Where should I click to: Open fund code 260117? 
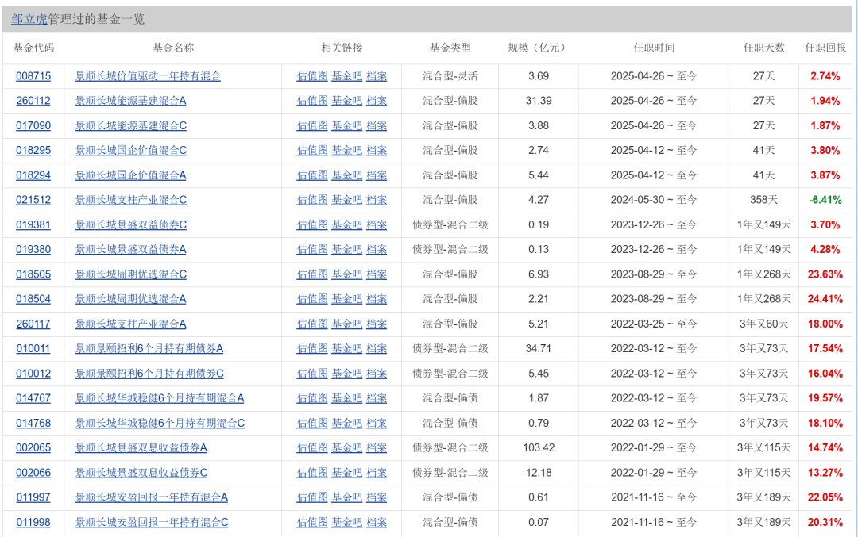[x=33, y=324]
